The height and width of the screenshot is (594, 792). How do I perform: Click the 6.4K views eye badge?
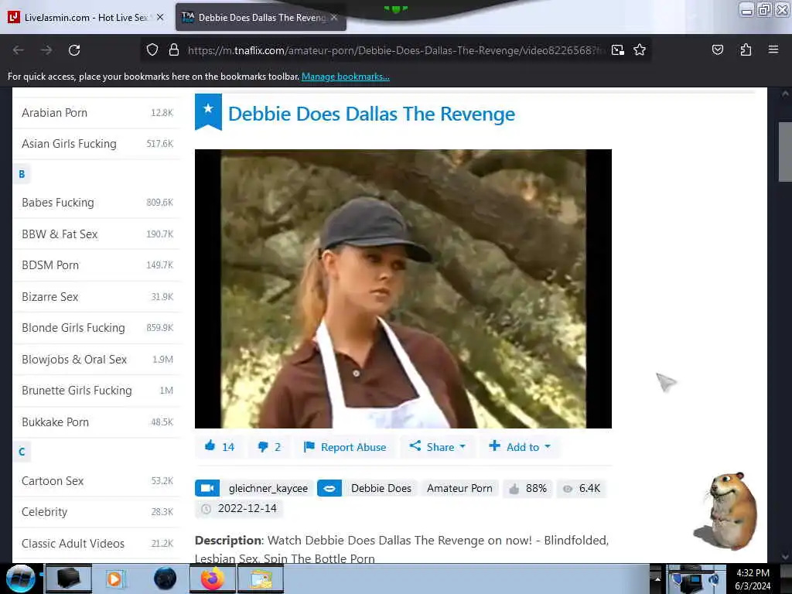(x=582, y=489)
